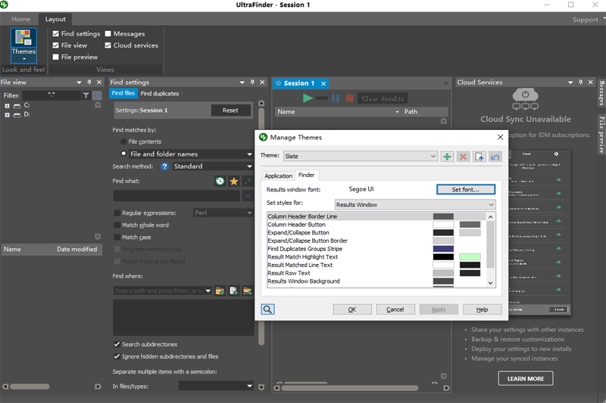Pin the Find settings panel
The width and height of the screenshot is (606, 403).
coord(252,82)
